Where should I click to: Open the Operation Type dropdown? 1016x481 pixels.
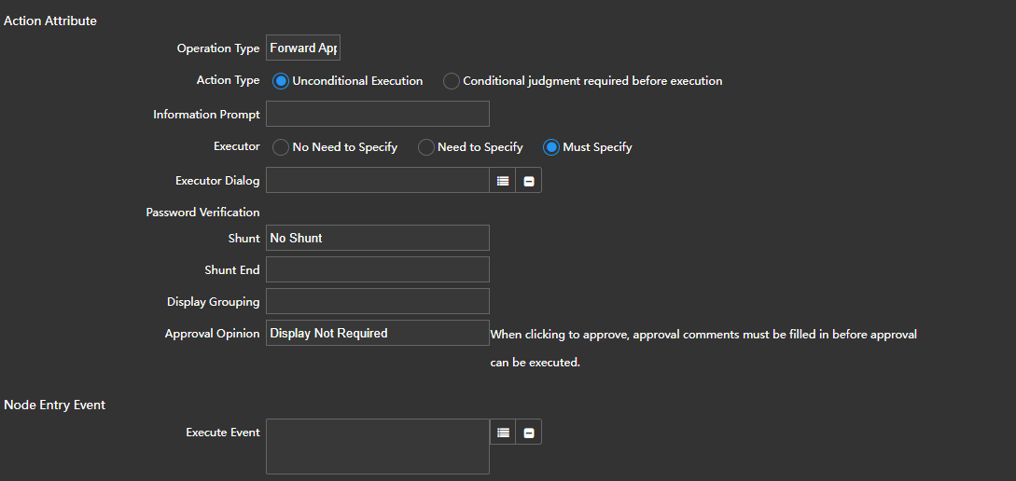[303, 48]
